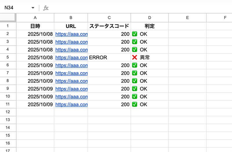Click the ERROR cell in status column
The height and width of the screenshot is (152, 232).
98,58
